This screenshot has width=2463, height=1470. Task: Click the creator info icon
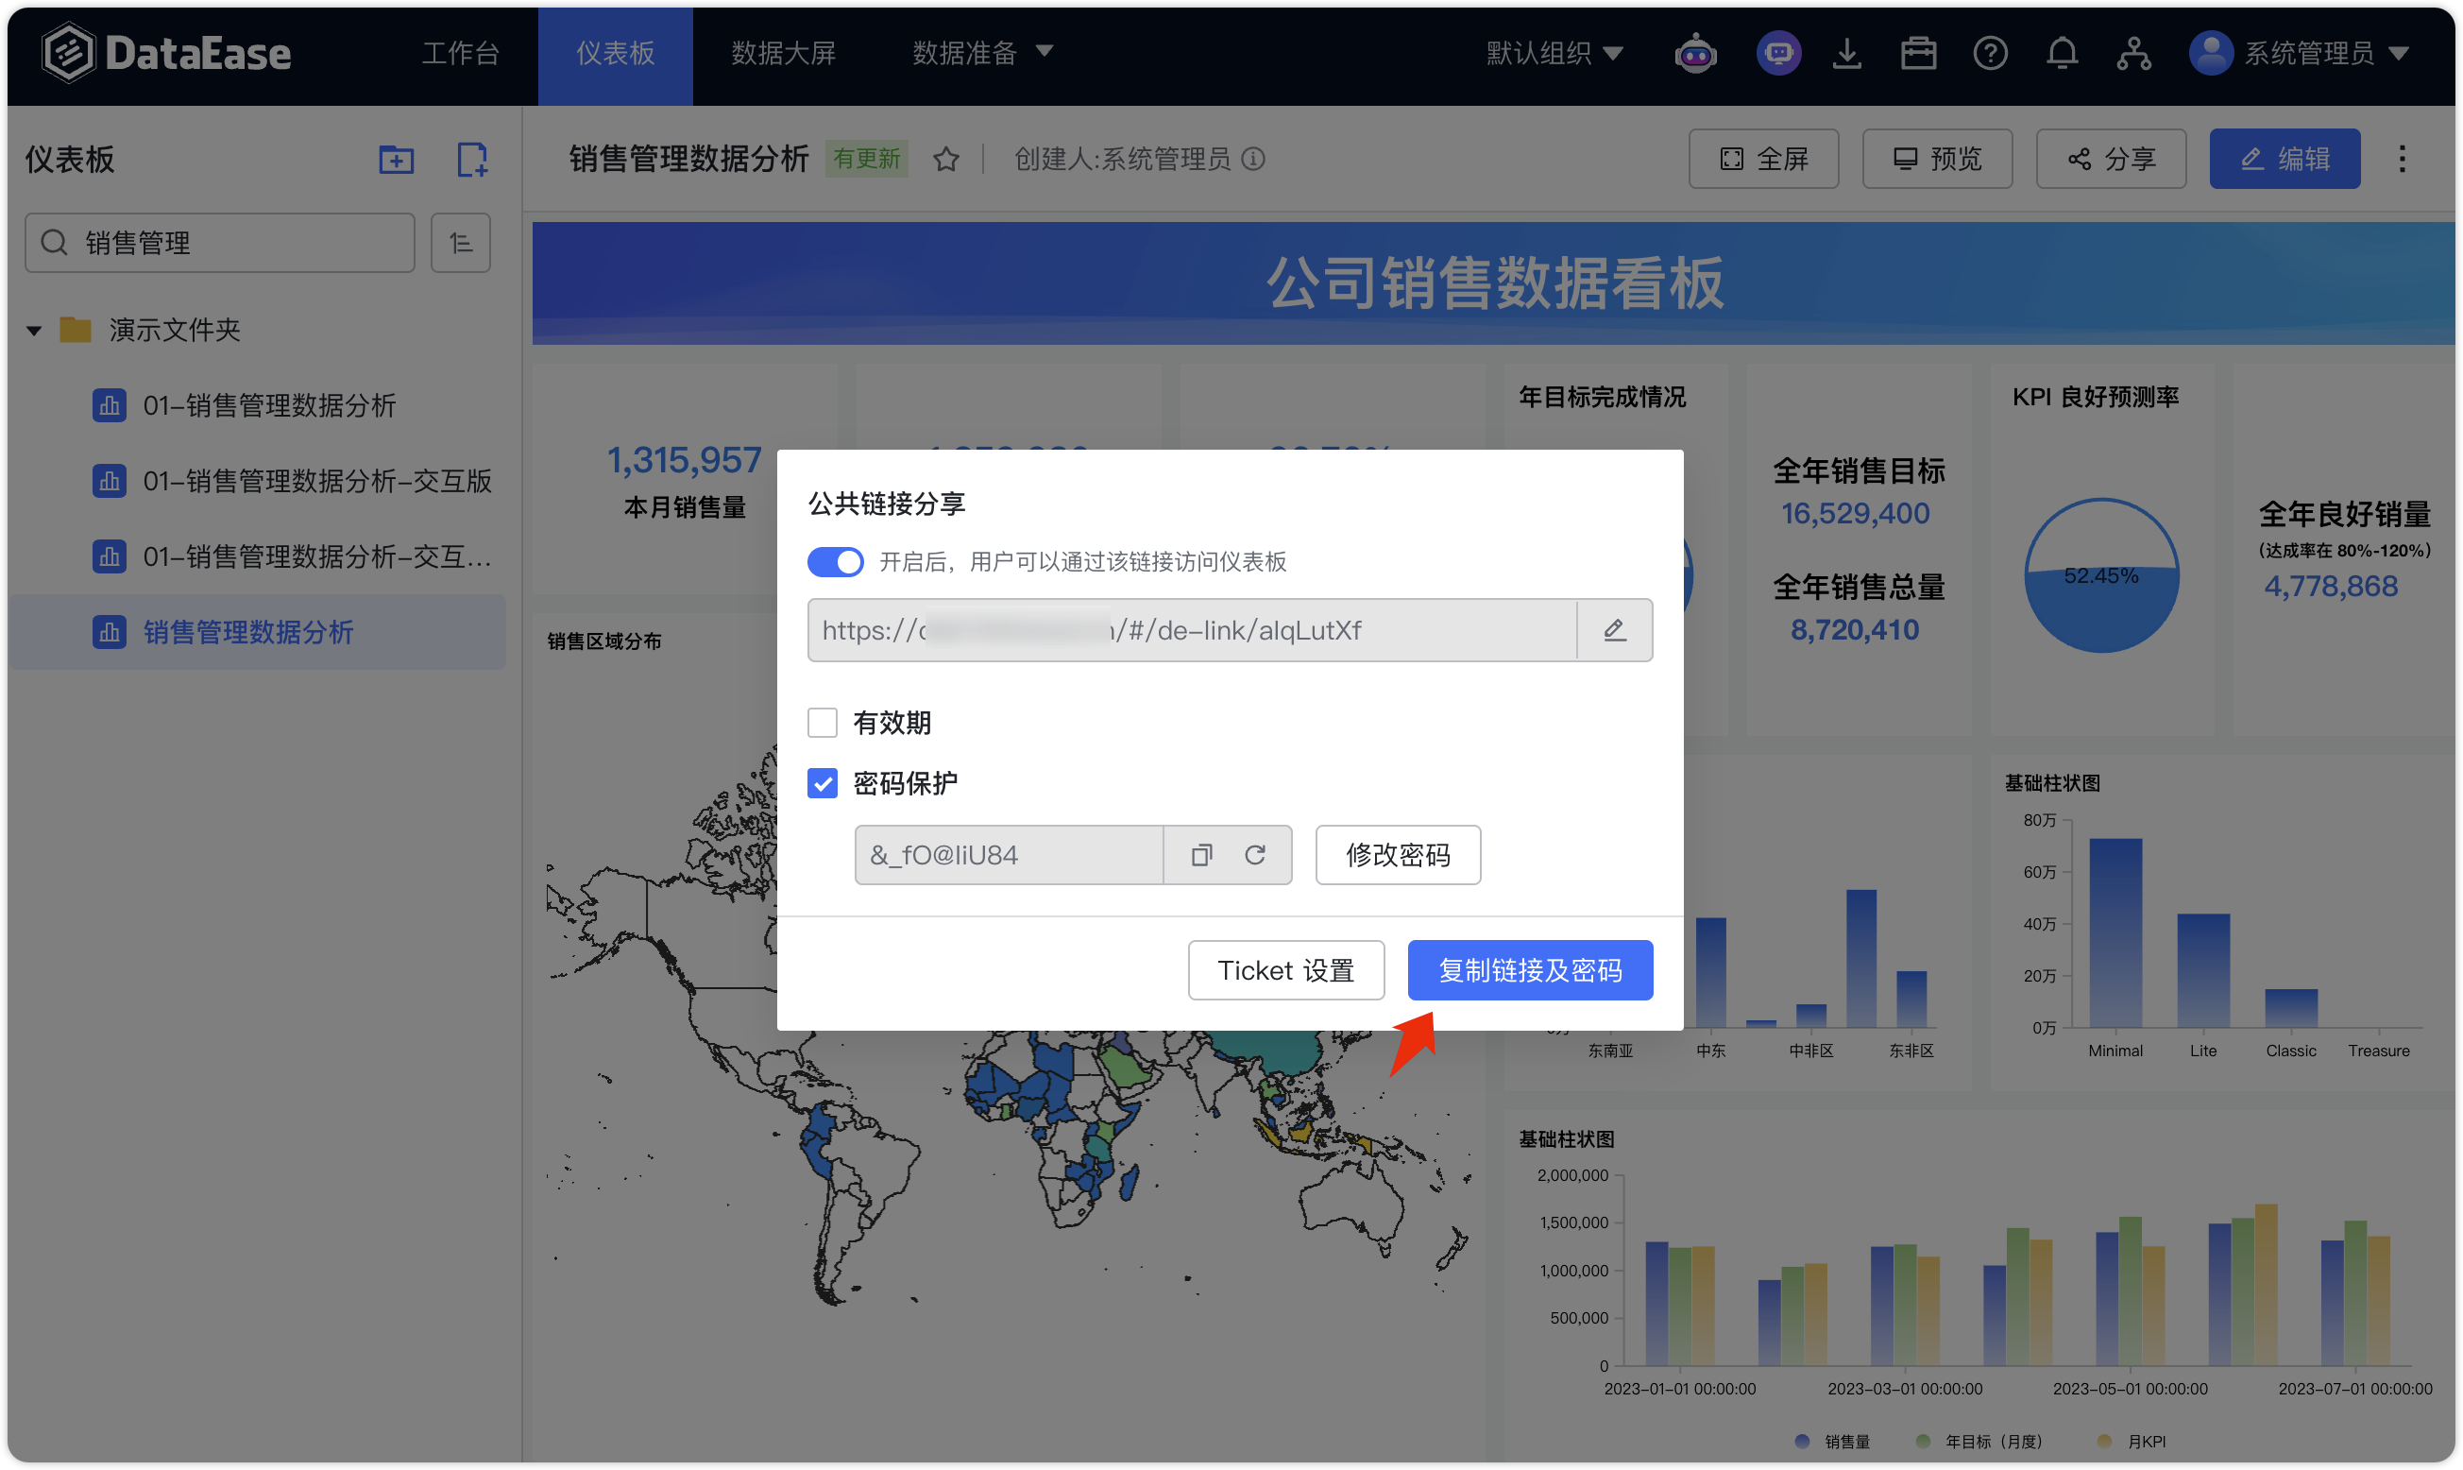(x=1253, y=160)
